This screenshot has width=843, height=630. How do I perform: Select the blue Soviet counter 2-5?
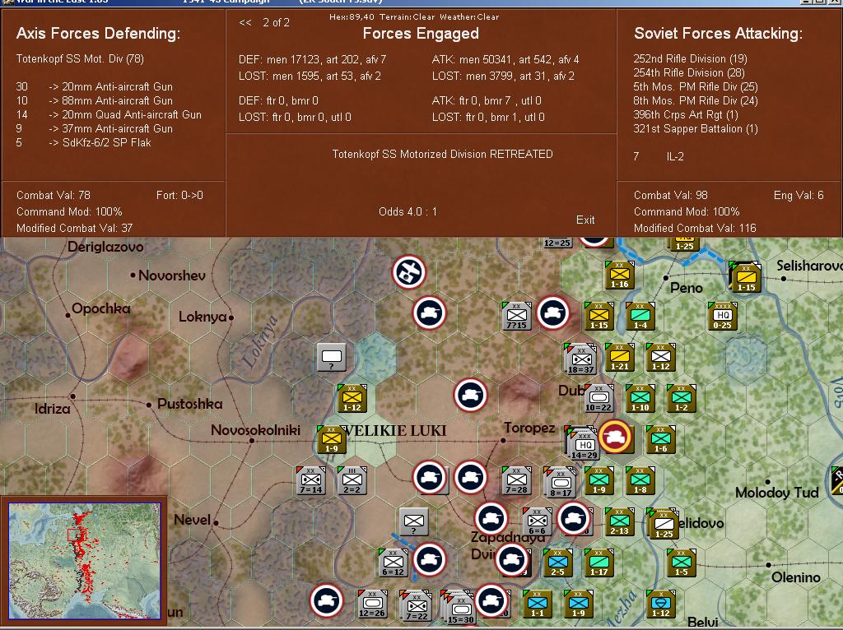coord(557,563)
